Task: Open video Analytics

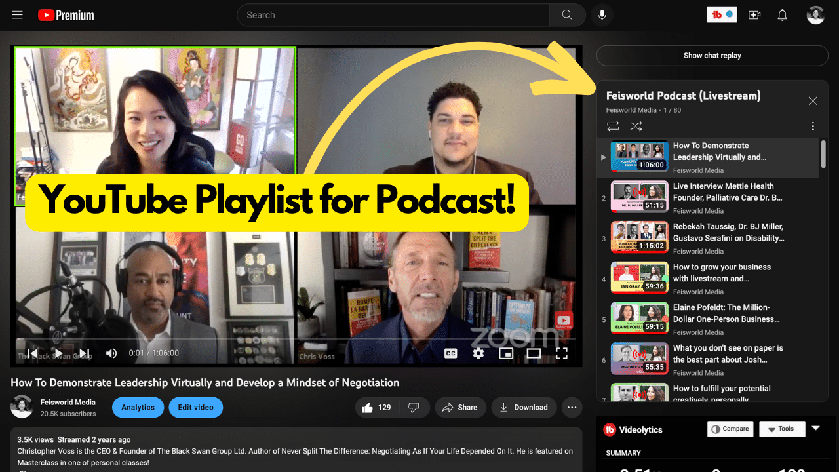Action: point(138,407)
